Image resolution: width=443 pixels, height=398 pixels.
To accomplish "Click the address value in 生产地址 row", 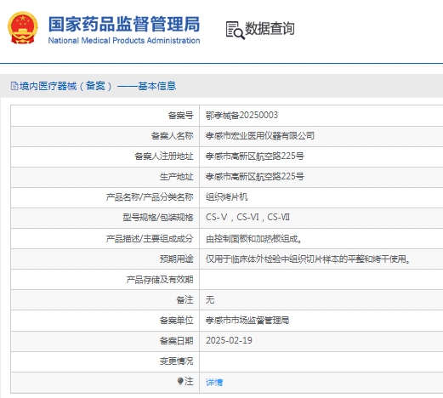I will click(x=255, y=177).
